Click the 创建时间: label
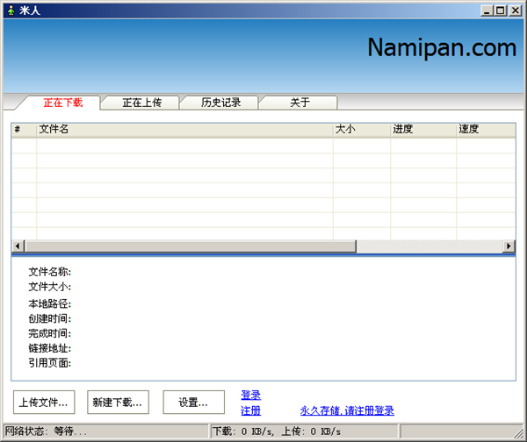 click(50, 318)
